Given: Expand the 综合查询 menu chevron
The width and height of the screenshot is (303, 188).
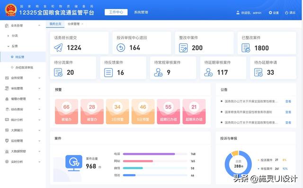Looking at the screenshot, I should tap(39, 109).
